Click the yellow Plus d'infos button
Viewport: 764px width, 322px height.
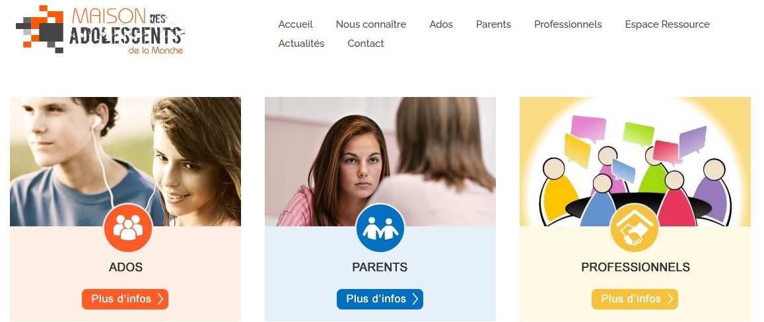click(x=635, y=299)
